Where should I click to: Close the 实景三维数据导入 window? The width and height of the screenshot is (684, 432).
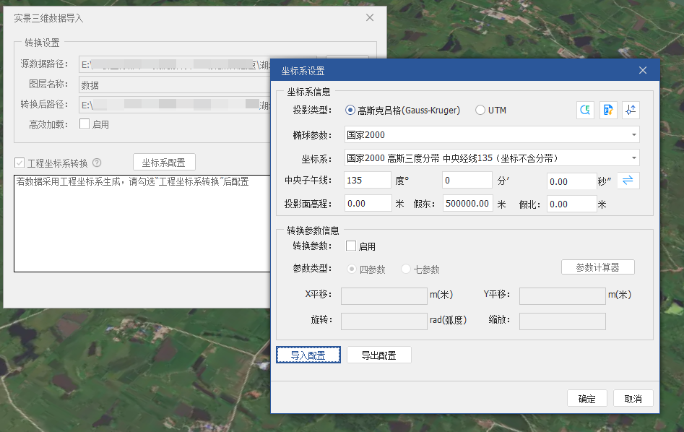click(370, 18)
